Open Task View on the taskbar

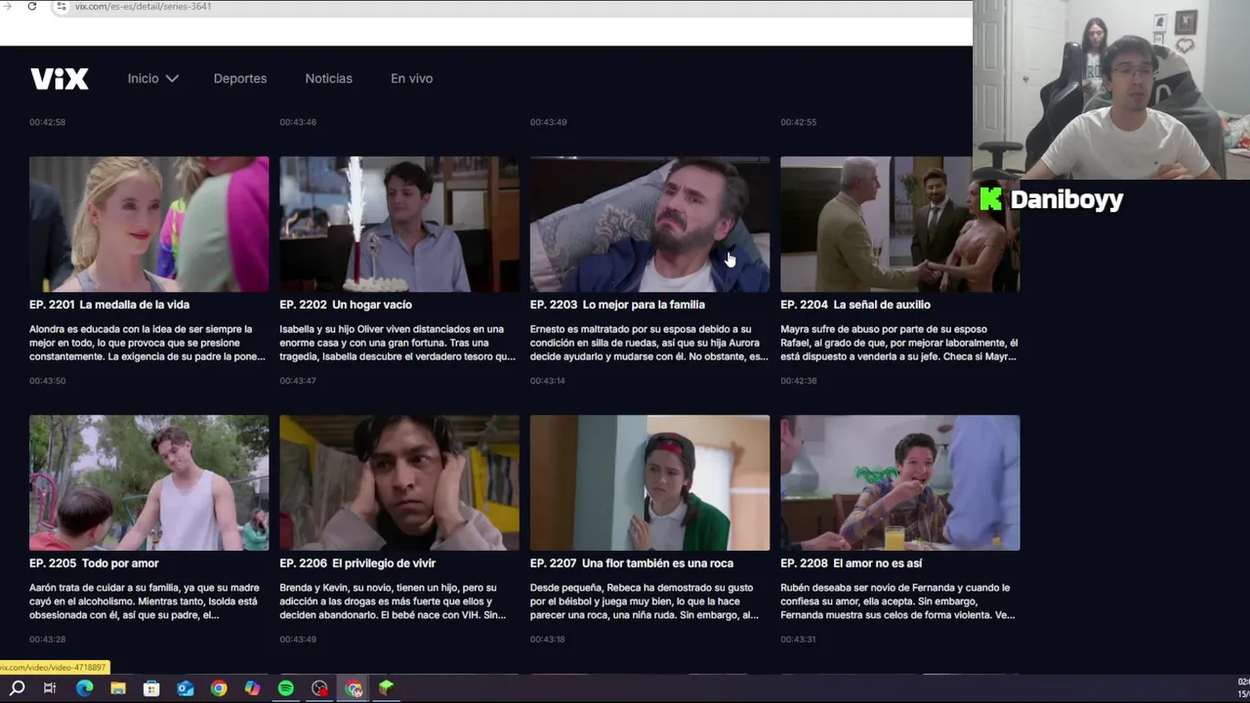pyautogui.click(x=50, y=688)
